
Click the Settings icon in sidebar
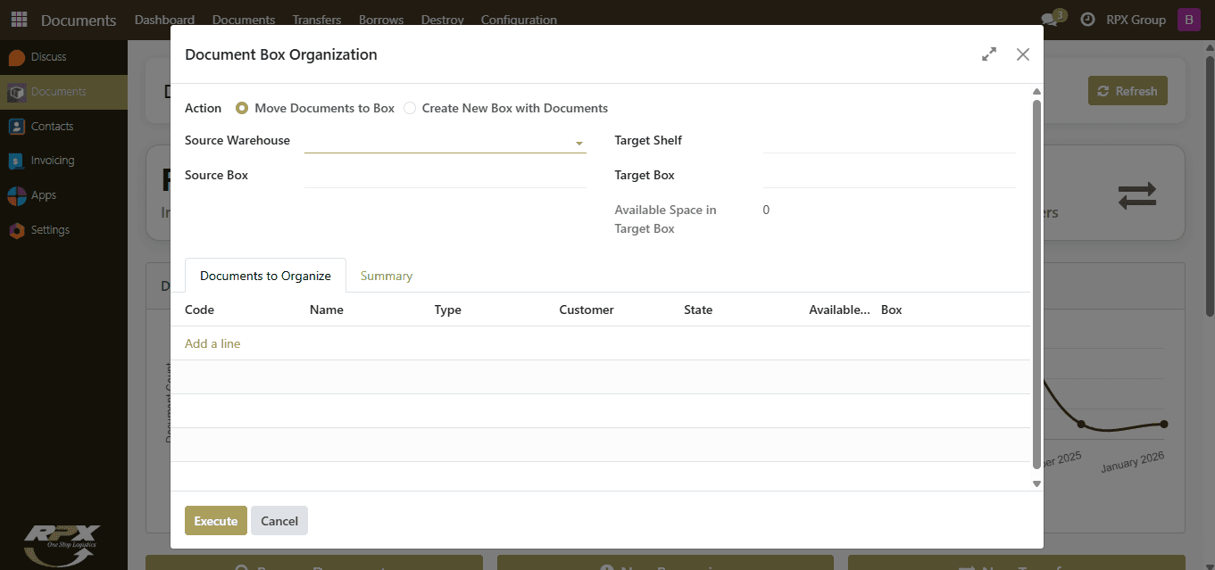(x=16, y=230)
